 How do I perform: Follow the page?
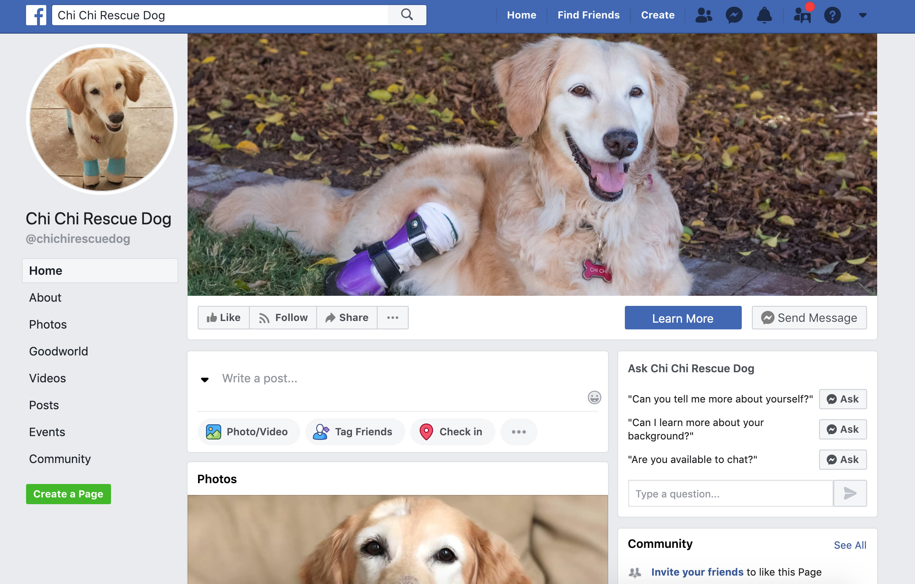(x=283, y=318)
